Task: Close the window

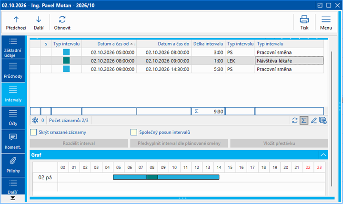Action: (338, 5)
